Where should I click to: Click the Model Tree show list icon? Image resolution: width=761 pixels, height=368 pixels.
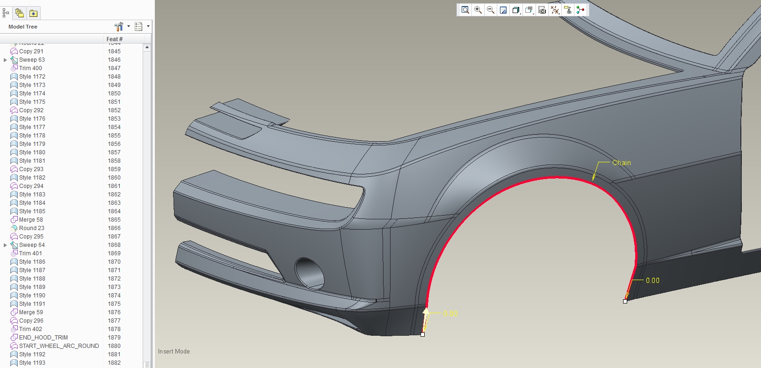tap(138, 27)
